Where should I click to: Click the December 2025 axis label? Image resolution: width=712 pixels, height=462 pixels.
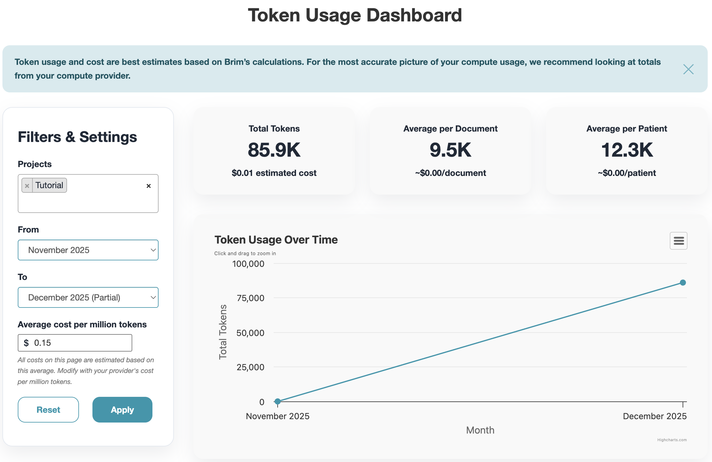coord(654,416)
